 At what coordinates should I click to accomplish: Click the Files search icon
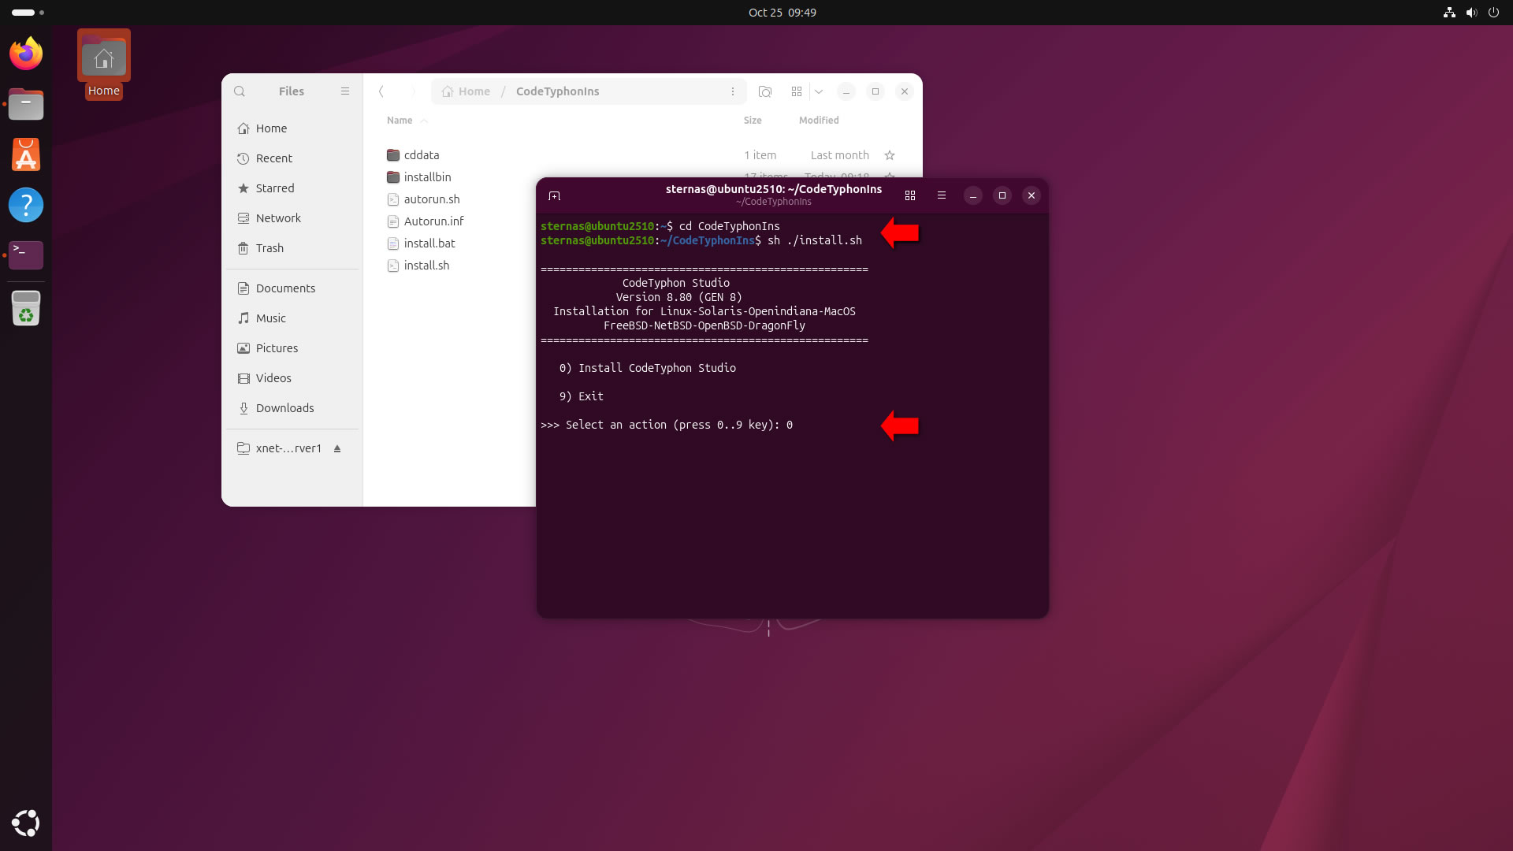click(x=240, y=91)
